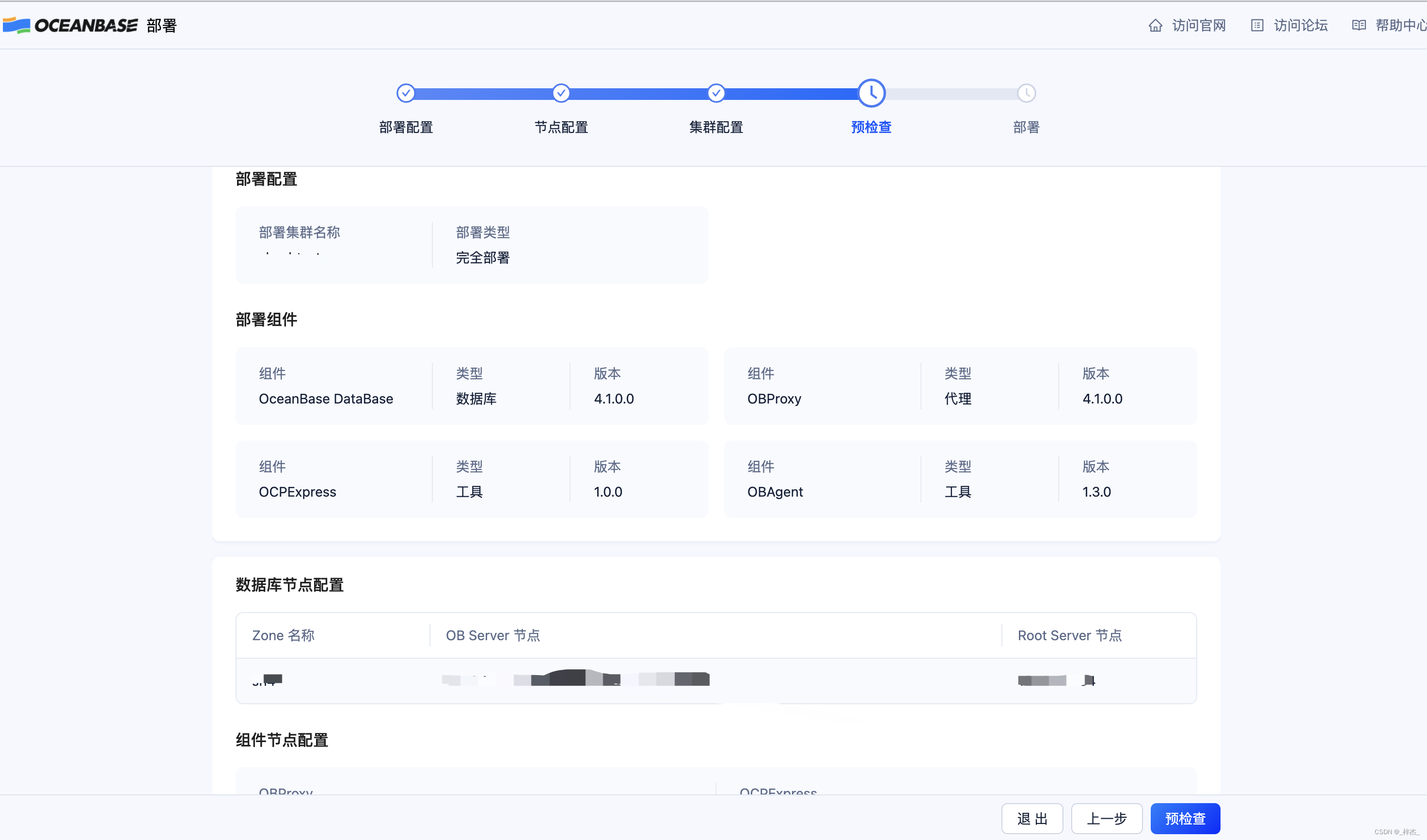1427x840 pixels.
Task: Click the final 部署 step clock icon
Action: 1027,93
